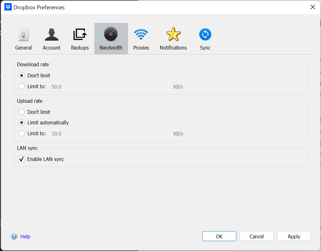Select Limit automatically for upload rate
The image size is (321, 251).
[22, 123]
